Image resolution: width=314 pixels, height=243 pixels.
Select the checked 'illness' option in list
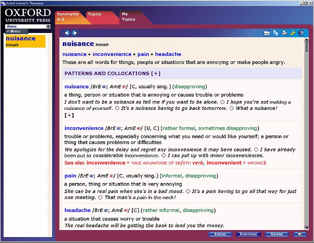pos(16,31)
